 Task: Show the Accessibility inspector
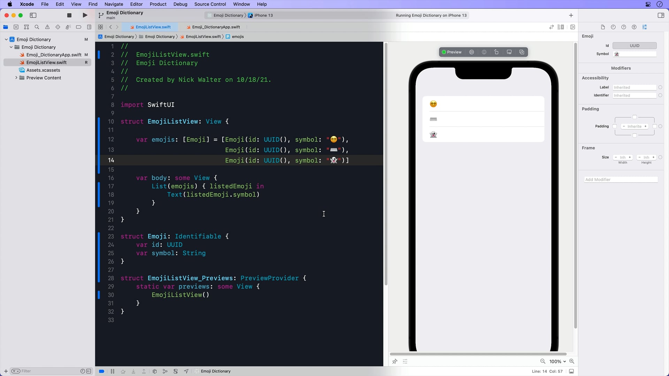[x=634, y=27]
